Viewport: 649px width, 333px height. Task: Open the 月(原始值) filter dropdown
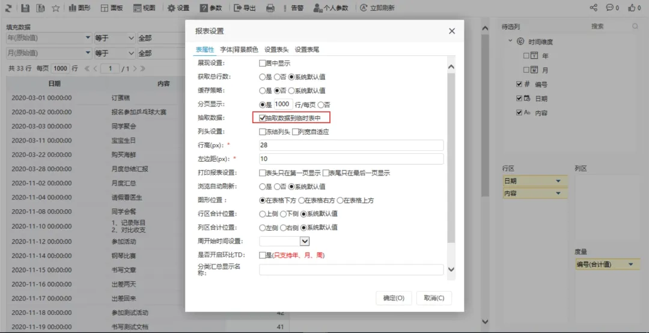pyautogui.click(x=88, y=53)
